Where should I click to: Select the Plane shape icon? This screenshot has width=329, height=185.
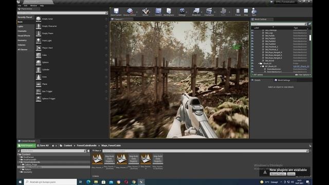click(x=39, y=84)
